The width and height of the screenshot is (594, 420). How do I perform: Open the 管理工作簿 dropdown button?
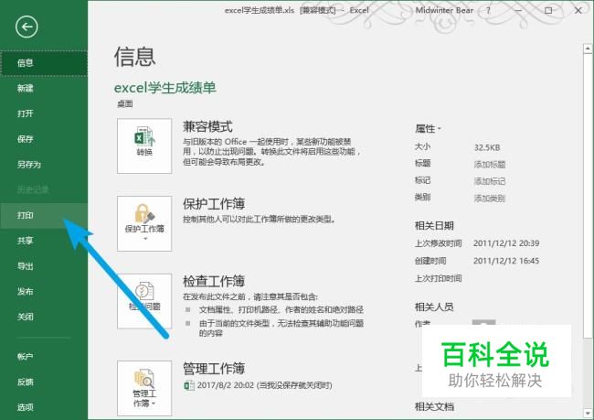144,388
